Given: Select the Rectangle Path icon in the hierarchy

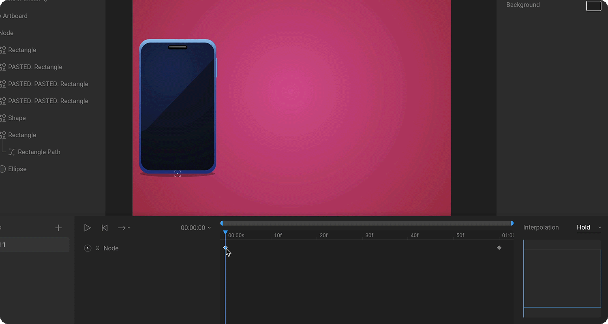Looking at the screenshot, I should coord(12,152).
